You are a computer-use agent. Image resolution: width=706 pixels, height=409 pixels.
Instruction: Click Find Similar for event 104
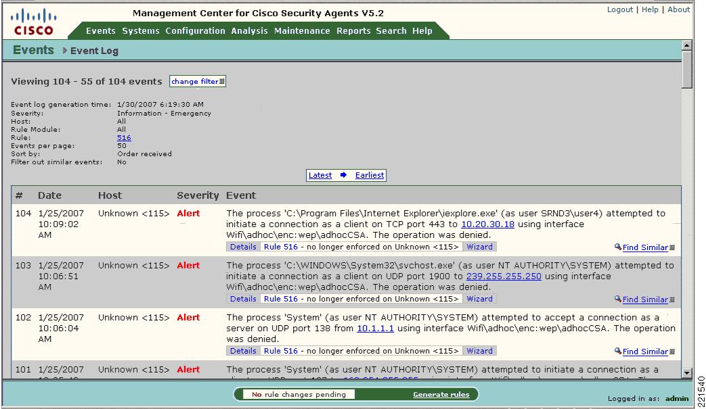point(645,247)
